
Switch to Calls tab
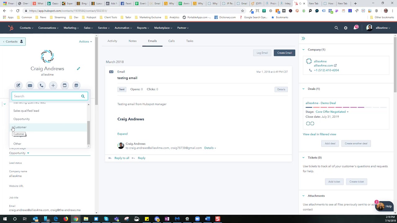pyautogui.click(x=172, y=41)
